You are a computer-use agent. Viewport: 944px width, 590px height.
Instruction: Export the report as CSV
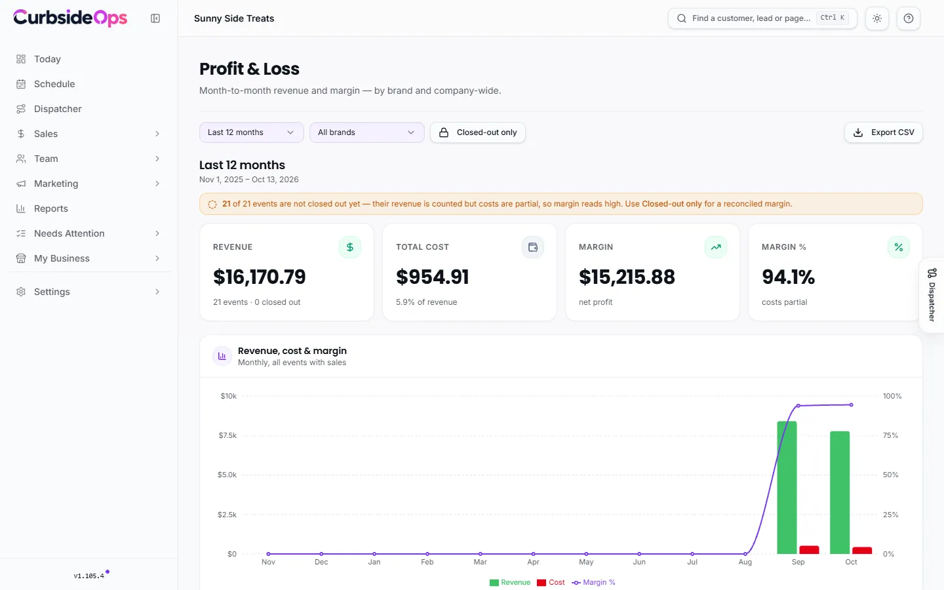[x=884, y=132]
